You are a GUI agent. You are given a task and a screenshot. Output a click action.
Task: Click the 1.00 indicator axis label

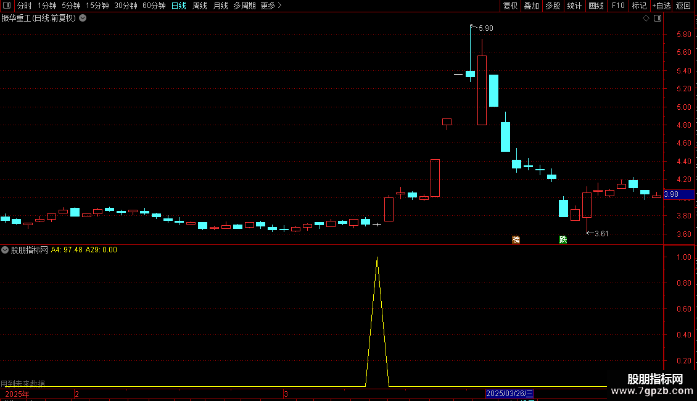pos(683,257)
